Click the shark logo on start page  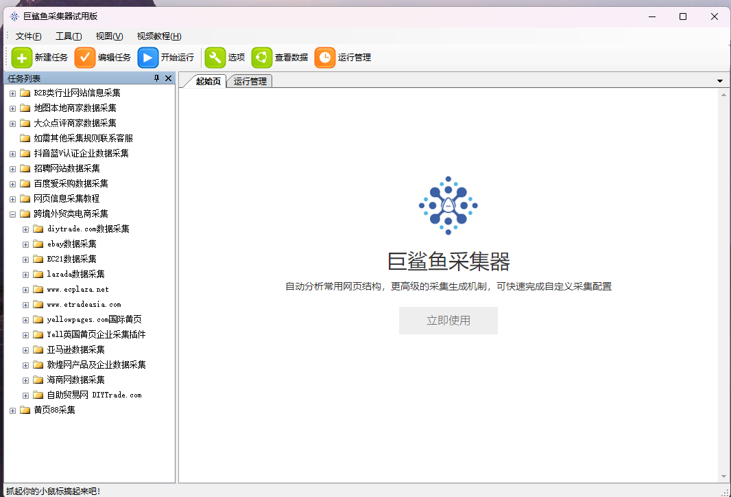[x=448, y=205]
